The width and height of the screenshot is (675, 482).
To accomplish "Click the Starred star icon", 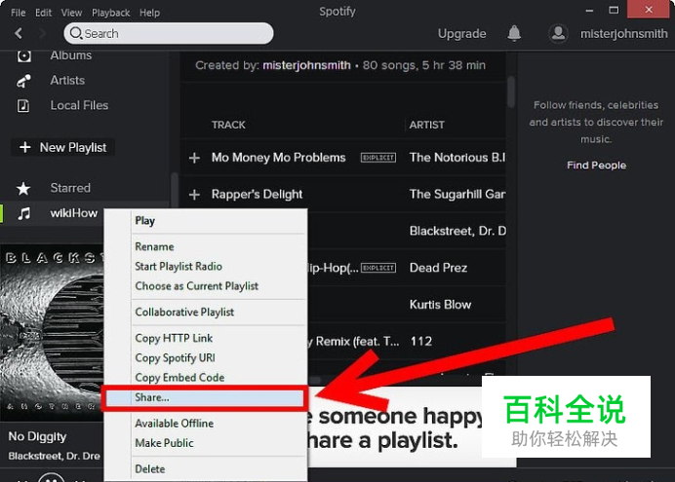I will click(x=23, y=188).
